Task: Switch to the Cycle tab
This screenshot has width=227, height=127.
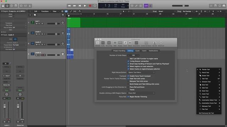Action: (137, 51)
